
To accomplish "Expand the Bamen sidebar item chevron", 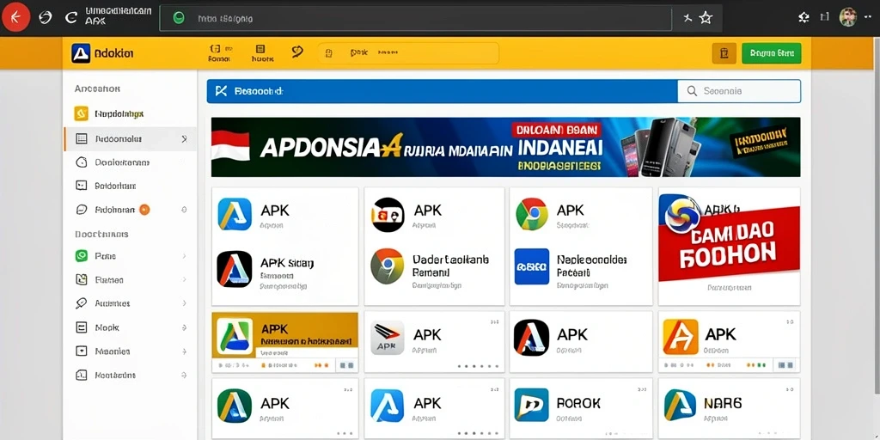I will 184,279.
